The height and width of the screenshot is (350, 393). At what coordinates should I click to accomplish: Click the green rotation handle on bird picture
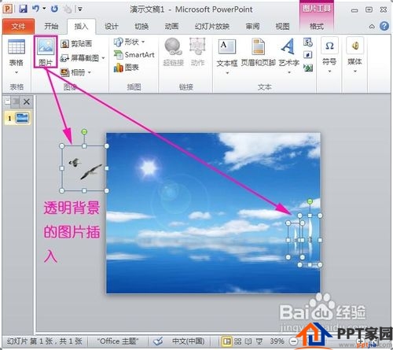click(84, 131)
